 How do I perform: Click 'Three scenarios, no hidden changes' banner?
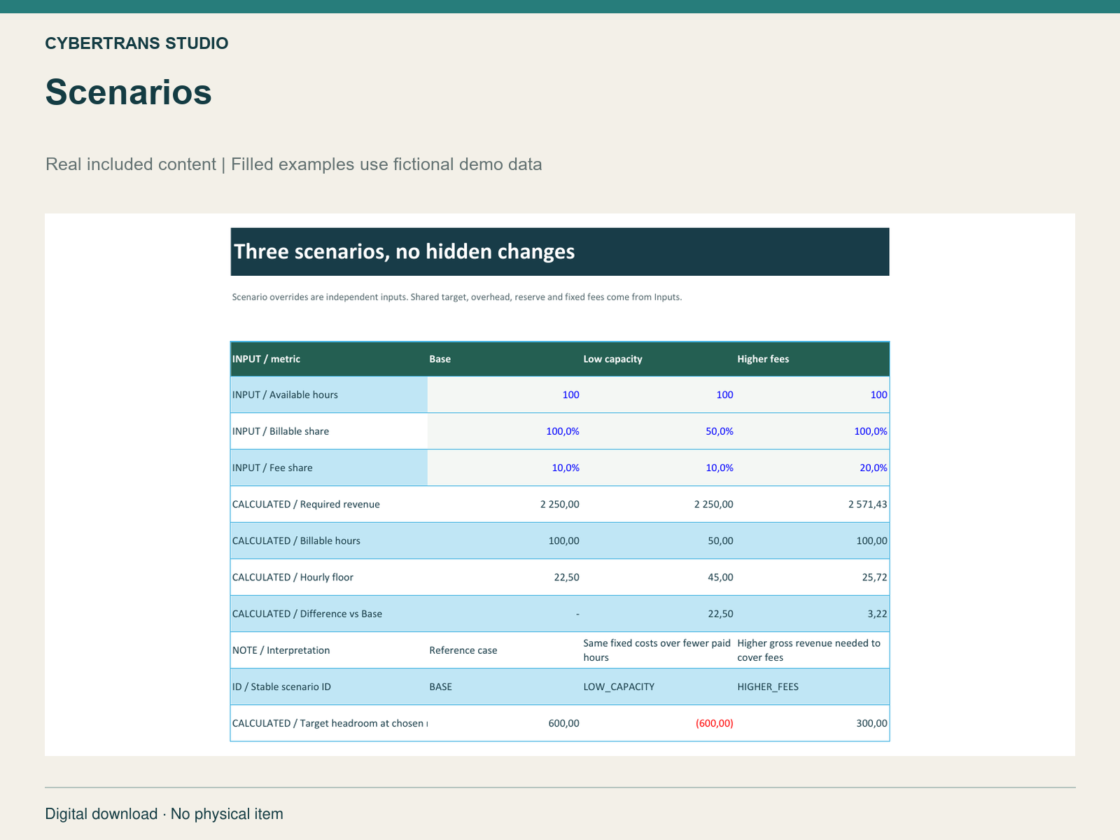560,251
